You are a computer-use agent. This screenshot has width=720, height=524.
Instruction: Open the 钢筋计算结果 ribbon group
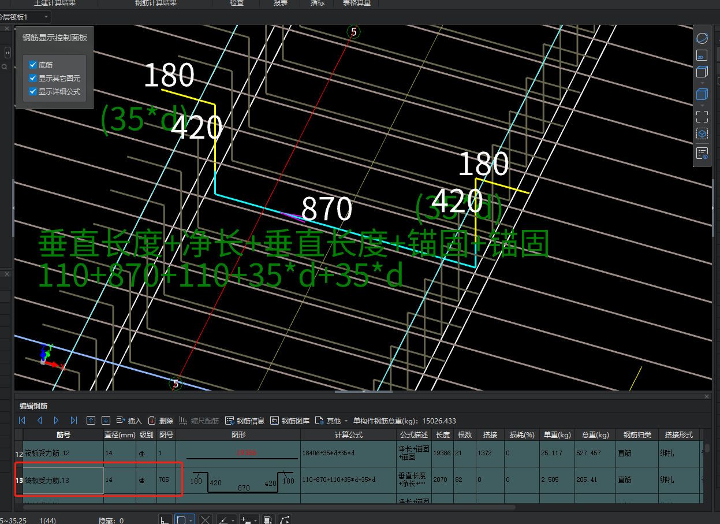point(156,3)
